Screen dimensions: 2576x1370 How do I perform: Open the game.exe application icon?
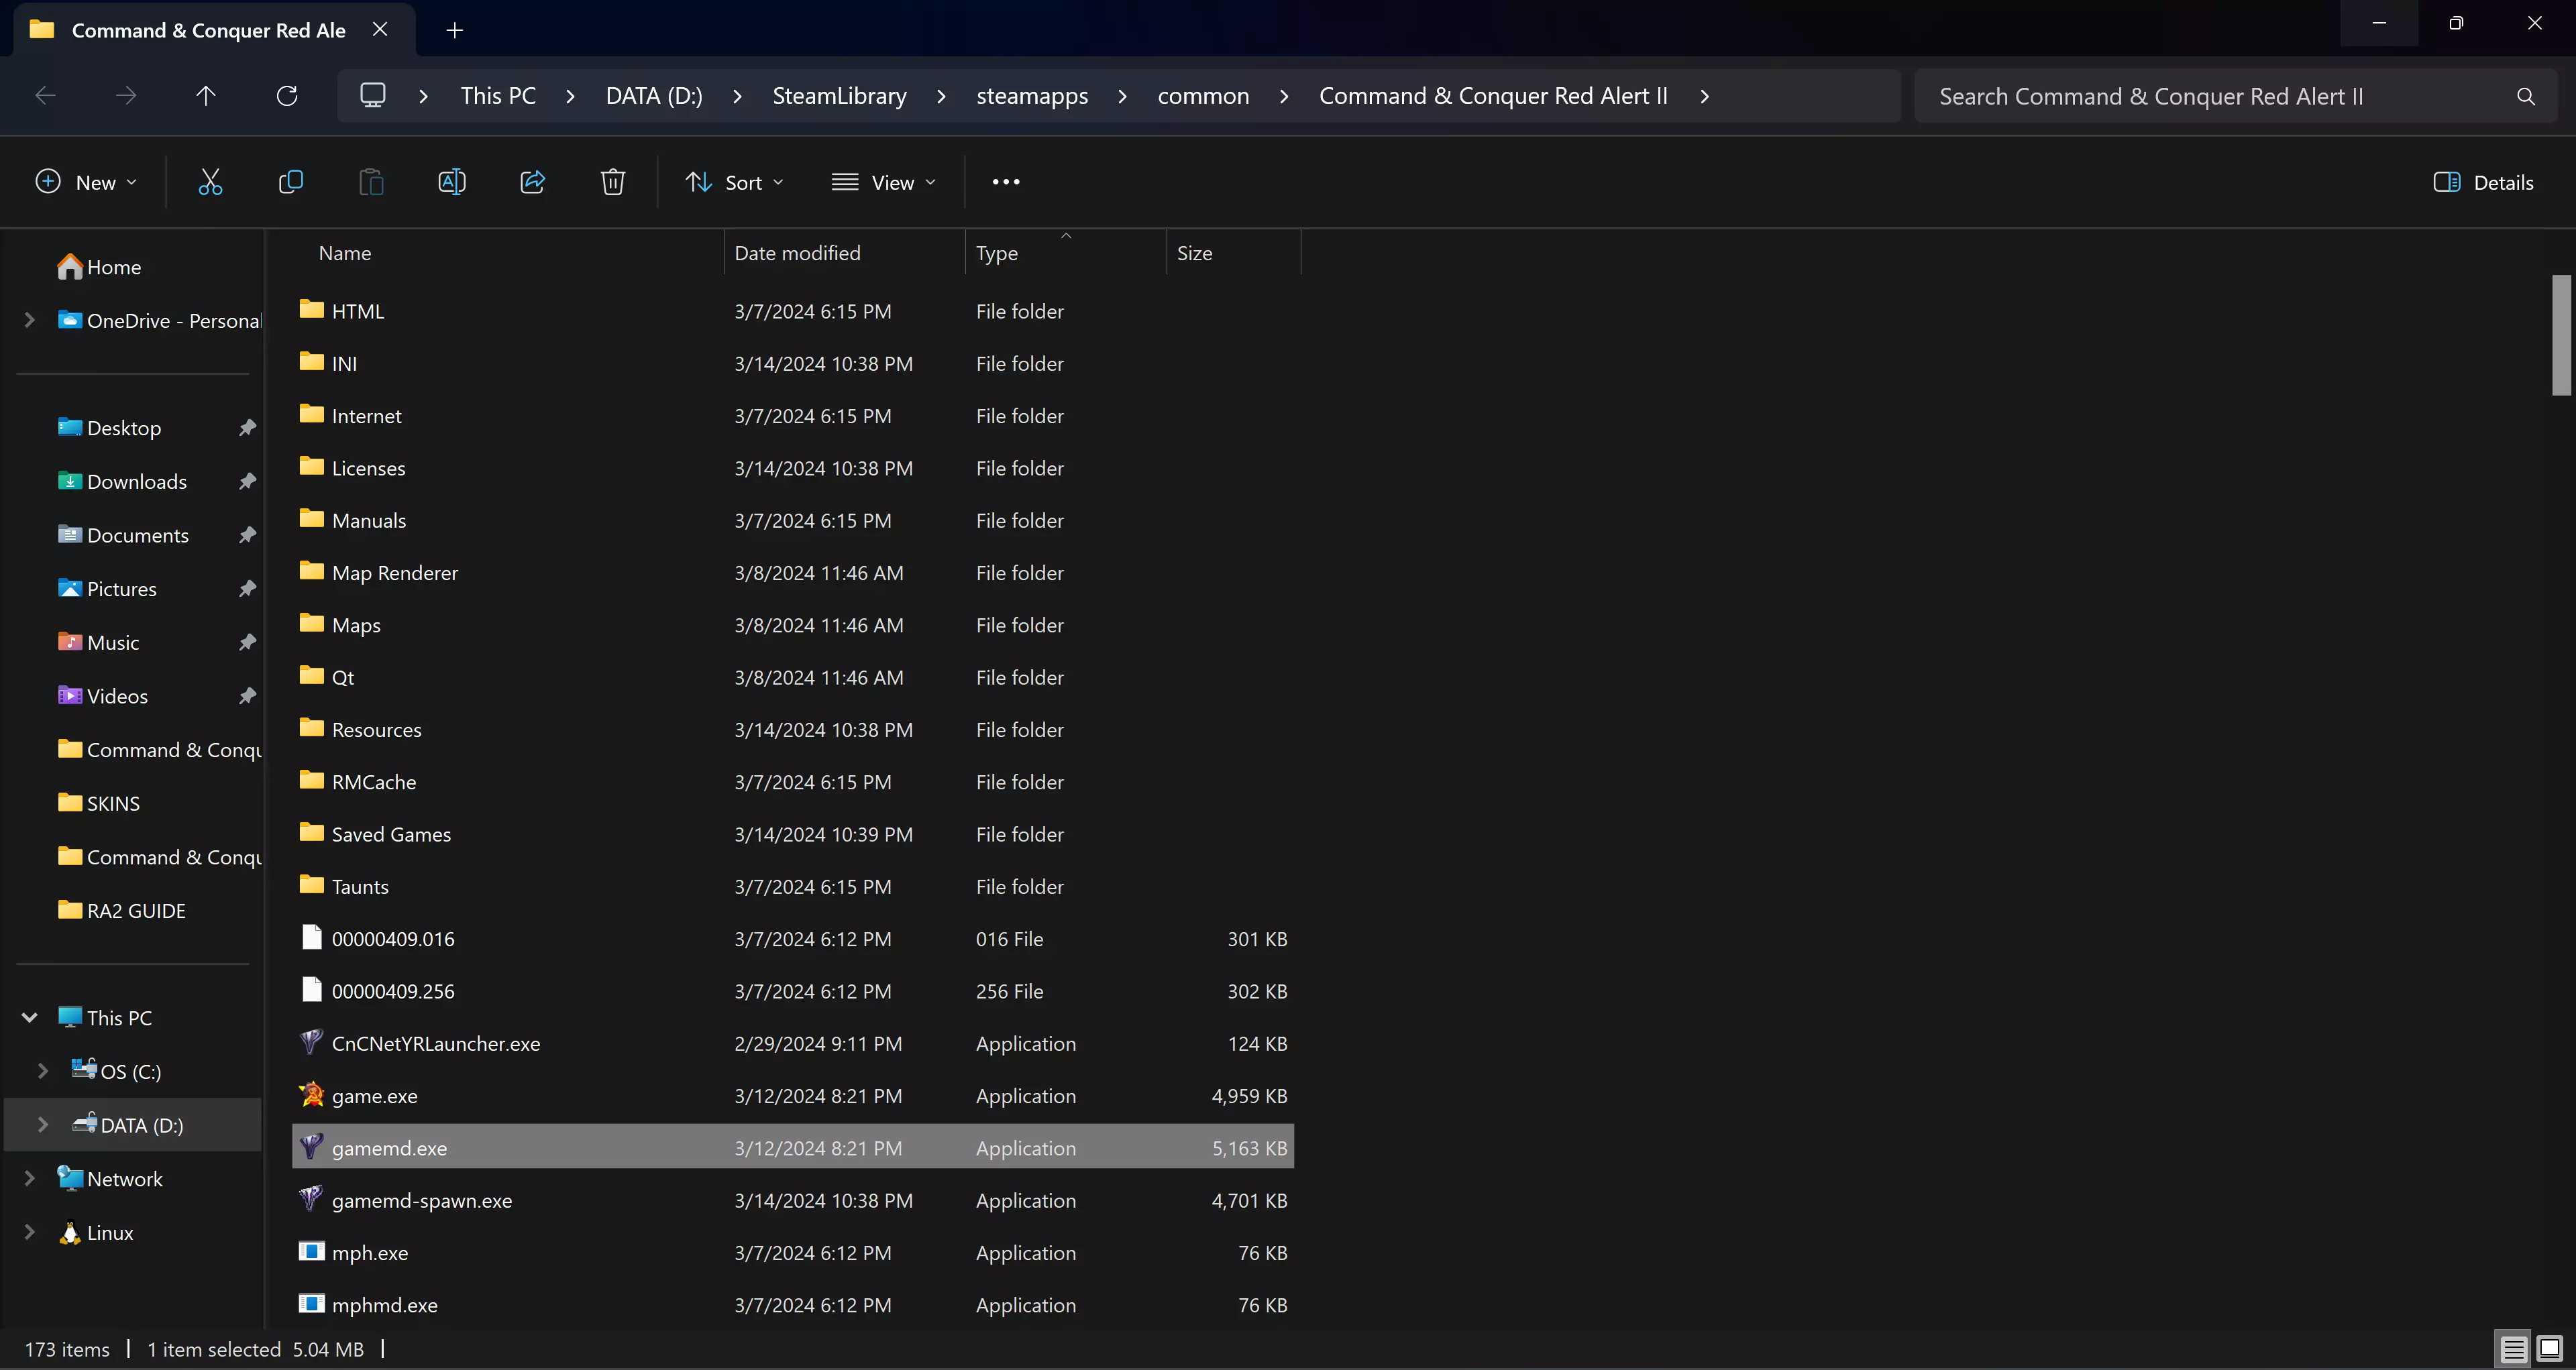(312, 1095)
